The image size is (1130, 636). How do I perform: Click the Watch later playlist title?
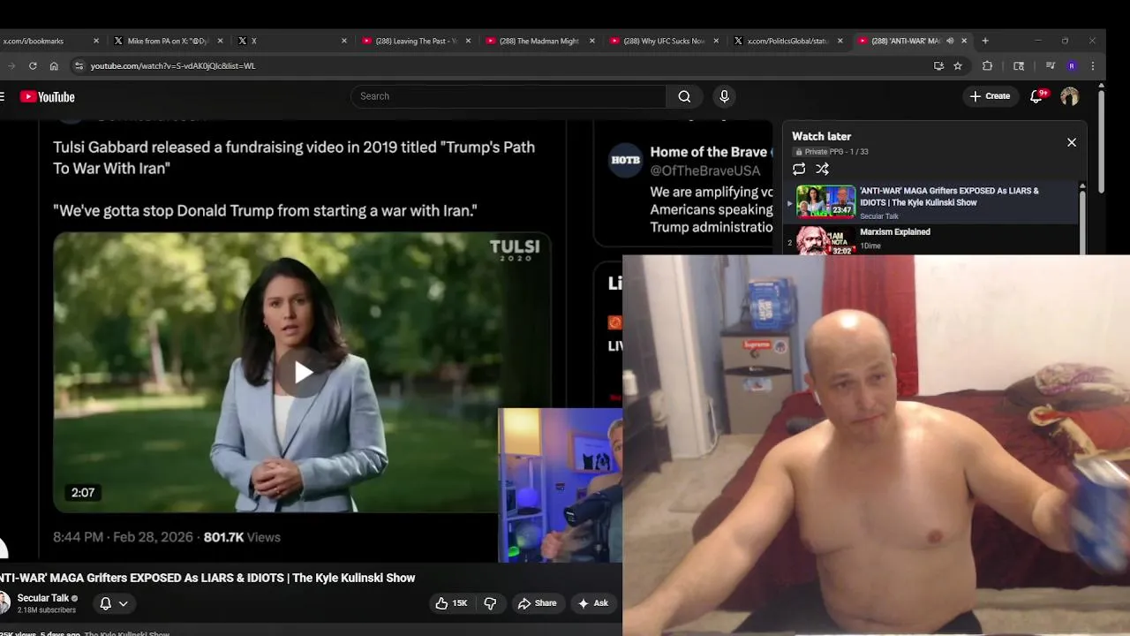tap(821, 136)
